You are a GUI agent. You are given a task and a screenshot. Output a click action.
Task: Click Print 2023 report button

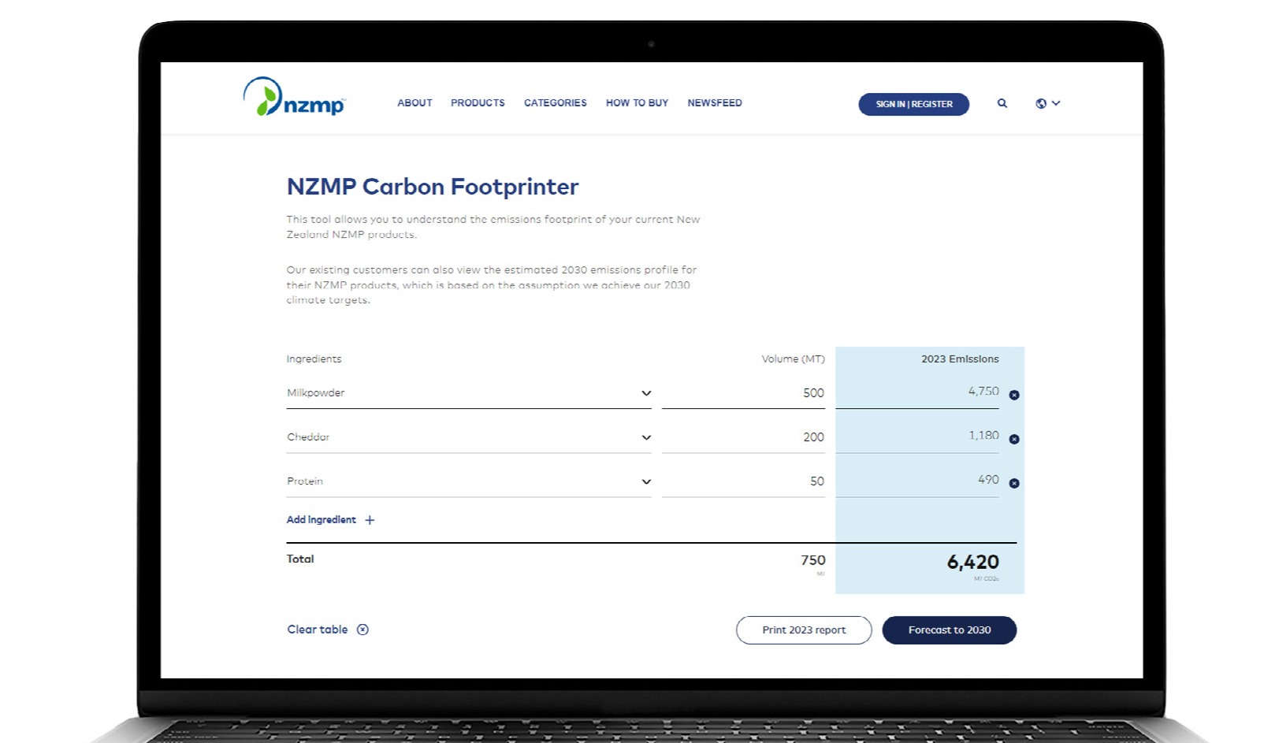(804, 630)
